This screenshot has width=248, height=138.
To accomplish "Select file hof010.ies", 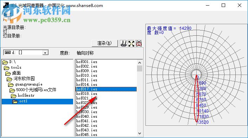I will (87, 76).
